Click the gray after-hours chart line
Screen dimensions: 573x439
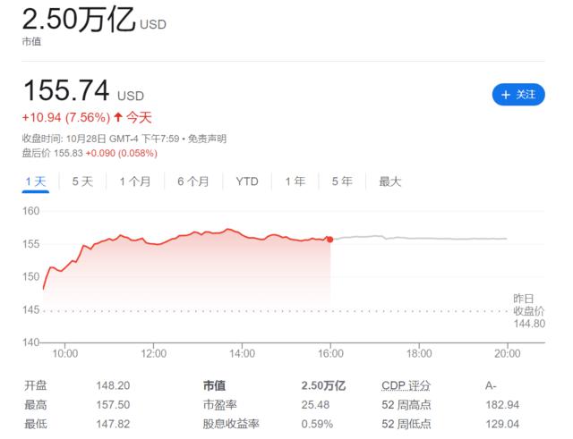coord(421,238)
